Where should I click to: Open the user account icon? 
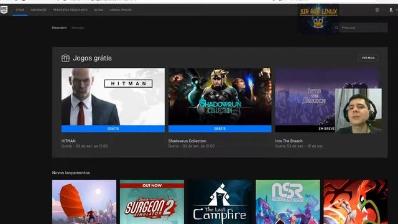pyautogui.click(x=391, y=10)
